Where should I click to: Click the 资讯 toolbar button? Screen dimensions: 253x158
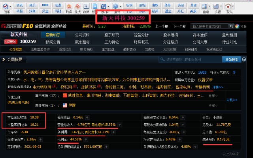[19, 5]
